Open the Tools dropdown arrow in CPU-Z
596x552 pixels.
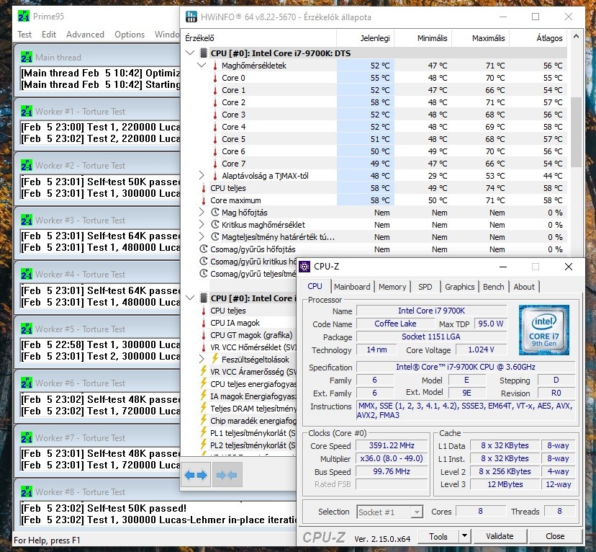464,536
